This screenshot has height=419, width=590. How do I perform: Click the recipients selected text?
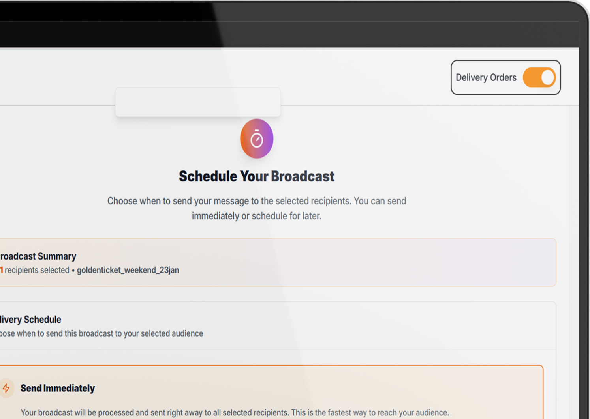click(x=37, y=270)
